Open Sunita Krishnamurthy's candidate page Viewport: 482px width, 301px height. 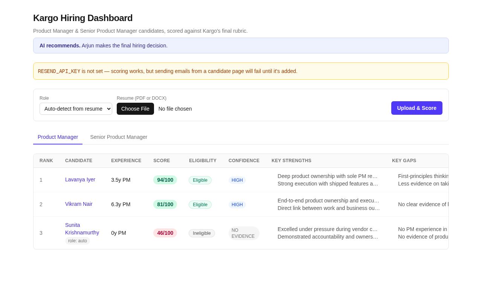tap(82, 229)
